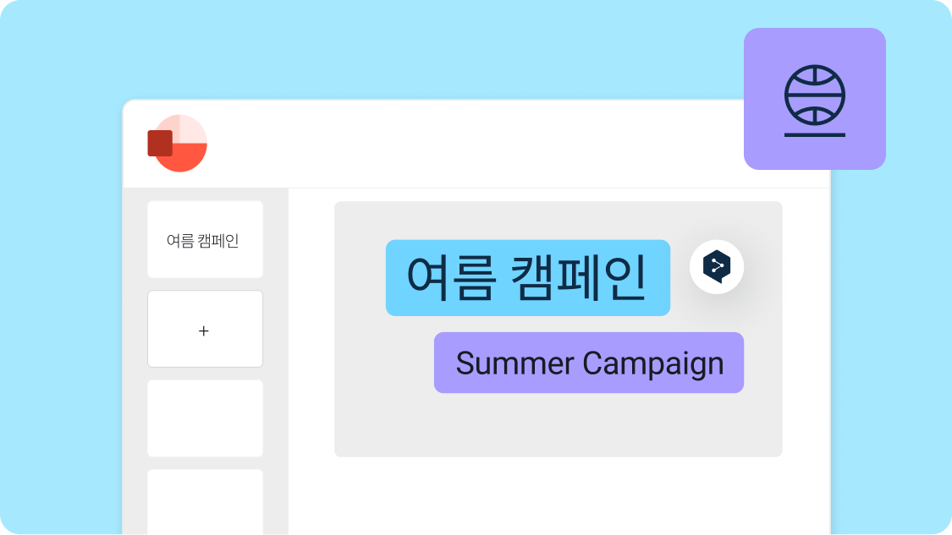Open the globe language icon

coord(814,93)
